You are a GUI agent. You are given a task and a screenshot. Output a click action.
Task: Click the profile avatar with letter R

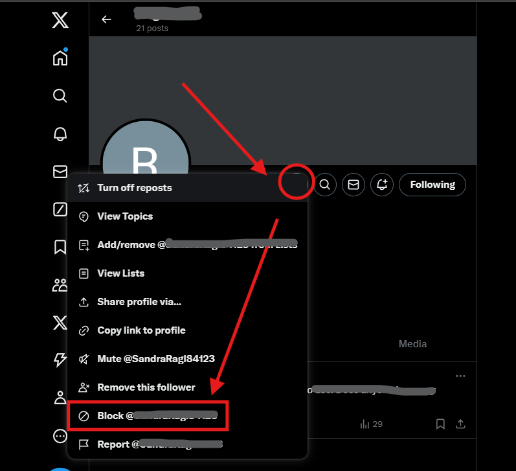146,148
